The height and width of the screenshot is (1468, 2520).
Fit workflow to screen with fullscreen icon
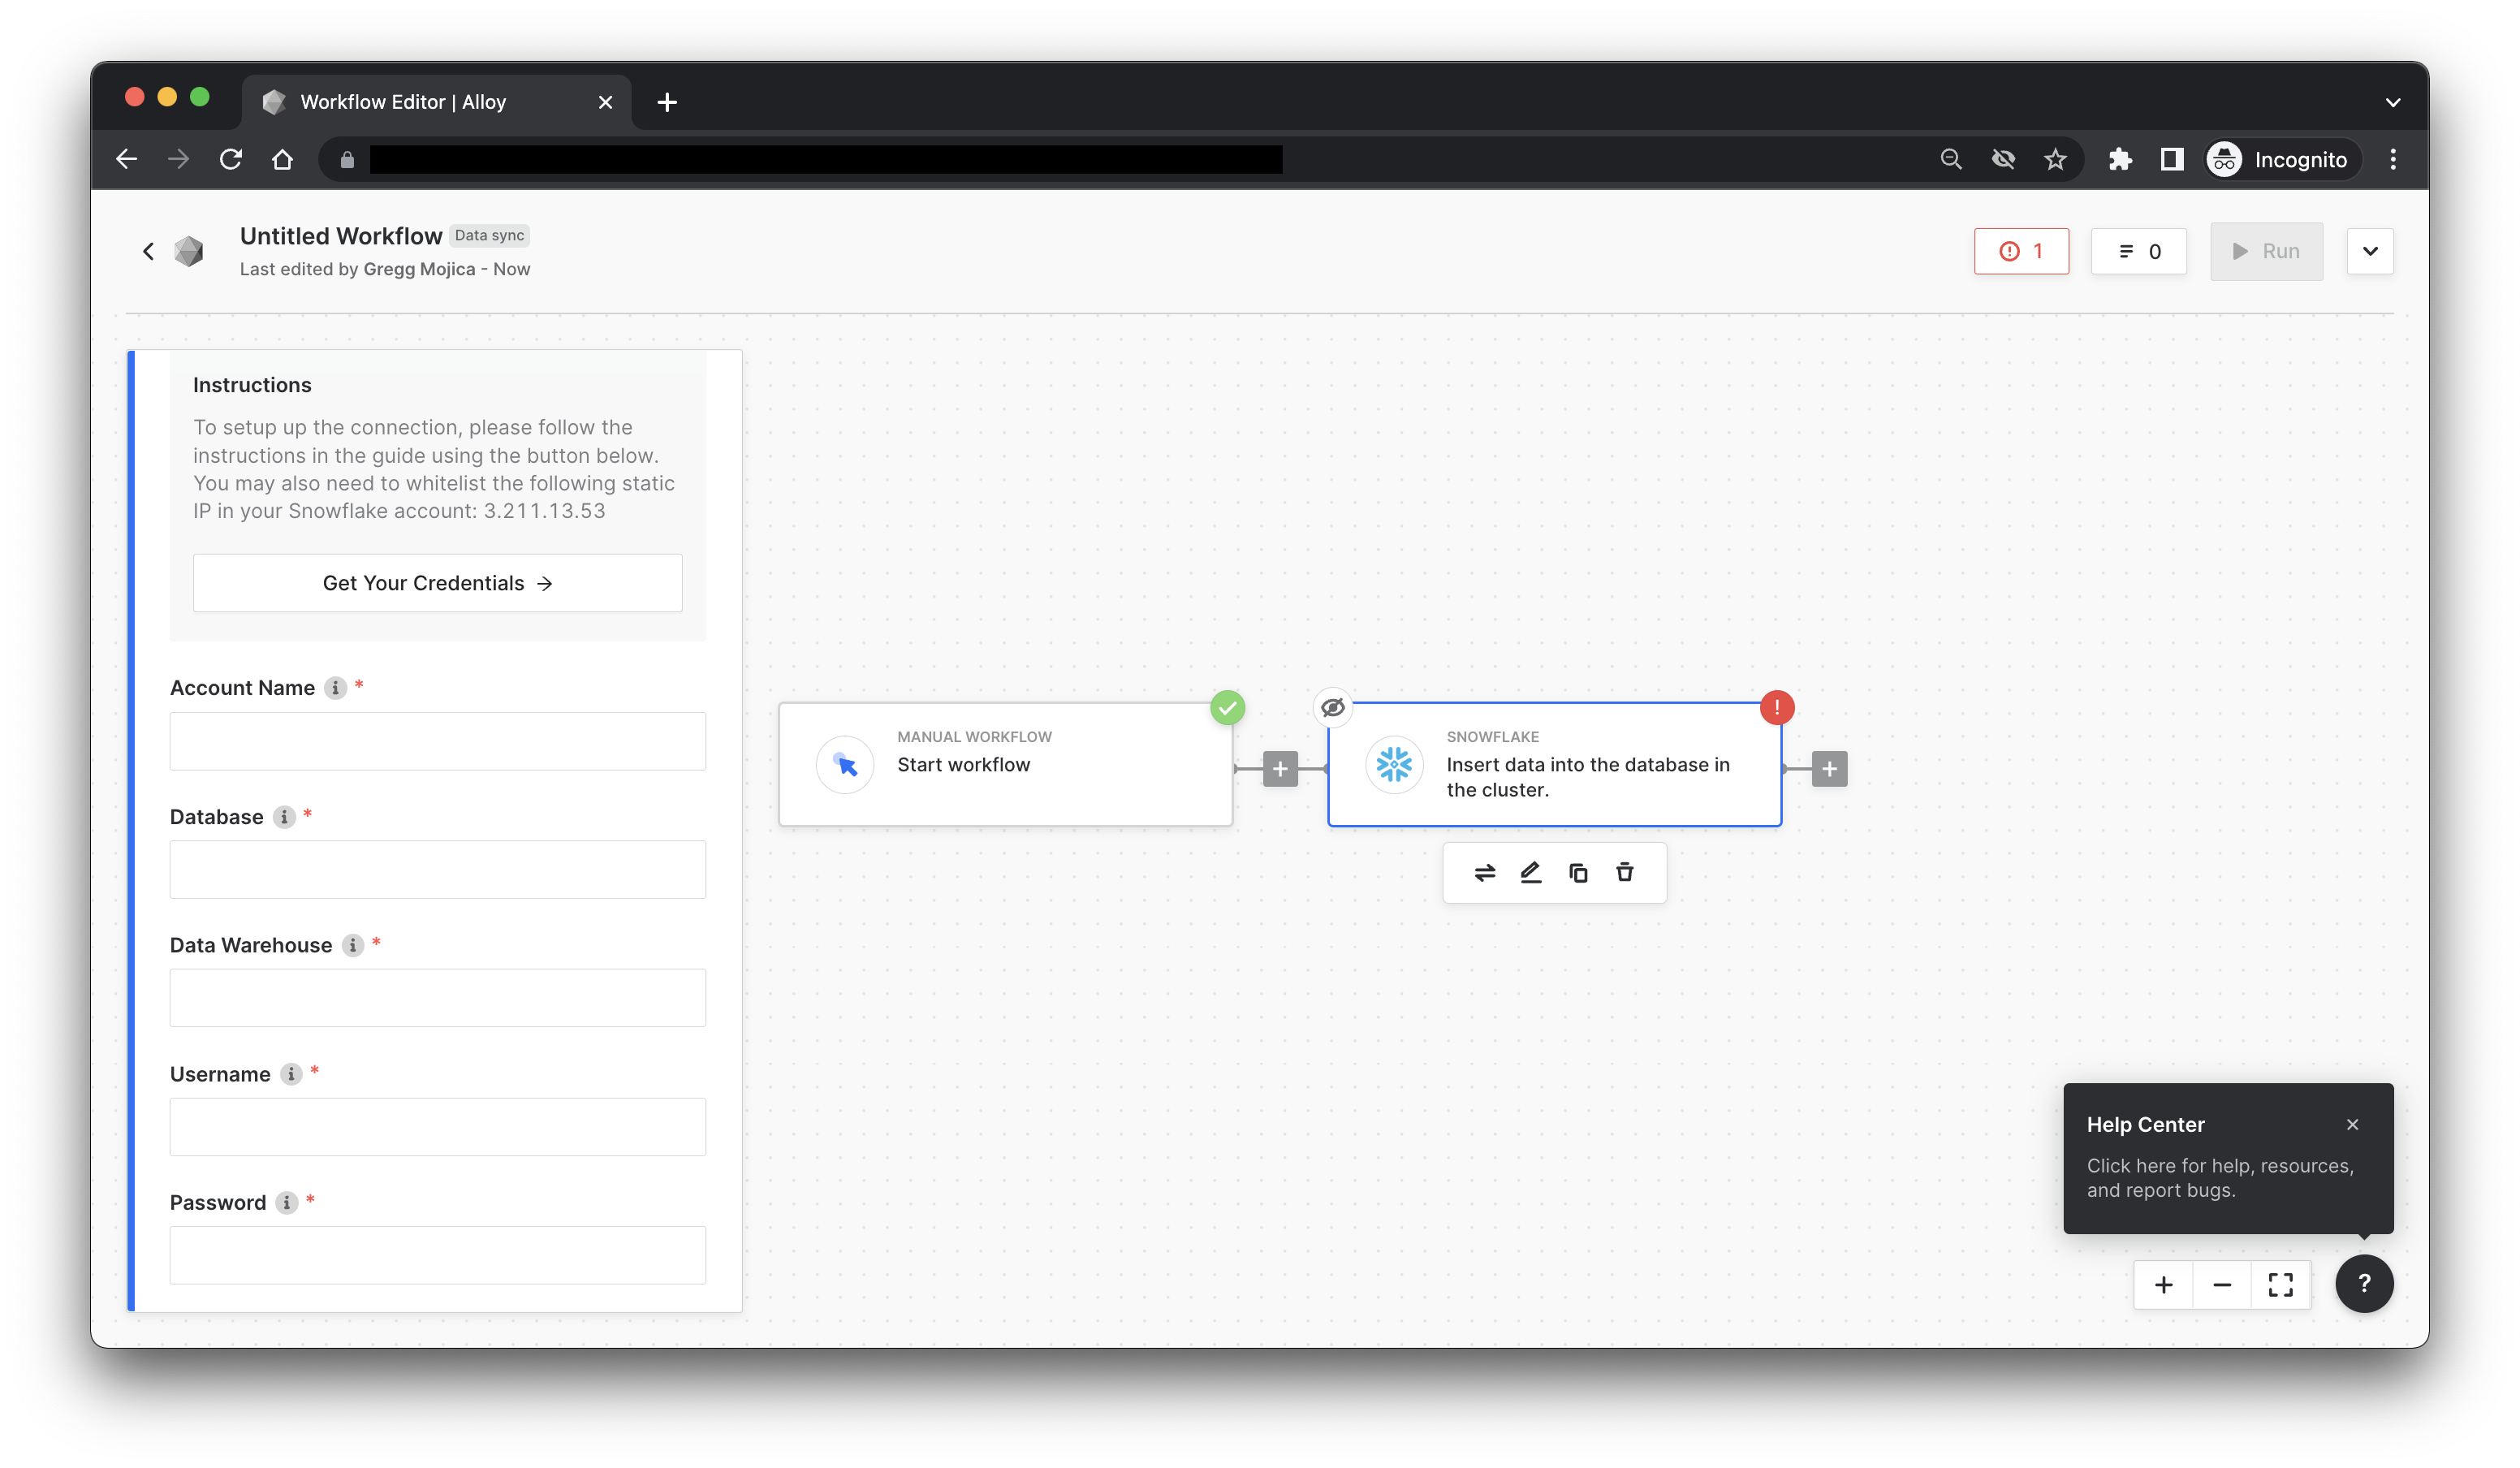(2280, 1284)
